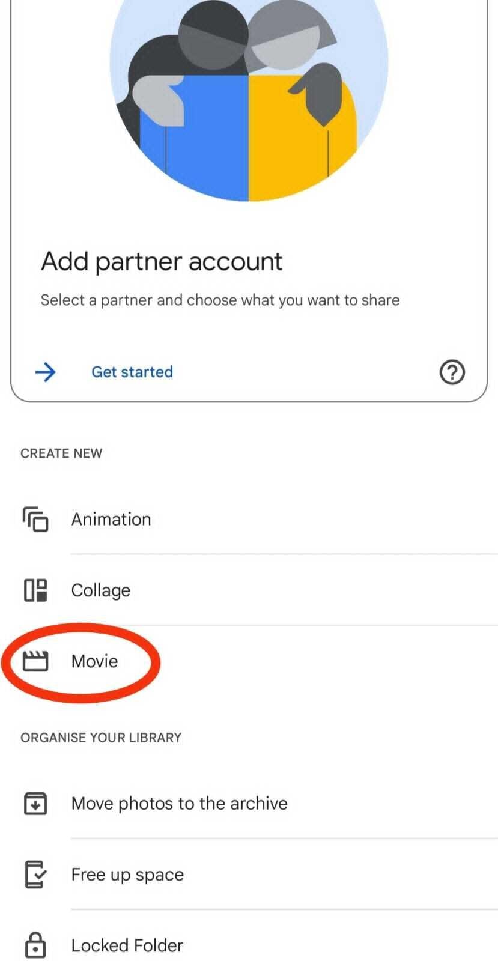Open Free up space option
The image size is (498, 961).
click(x=127, y=875)
